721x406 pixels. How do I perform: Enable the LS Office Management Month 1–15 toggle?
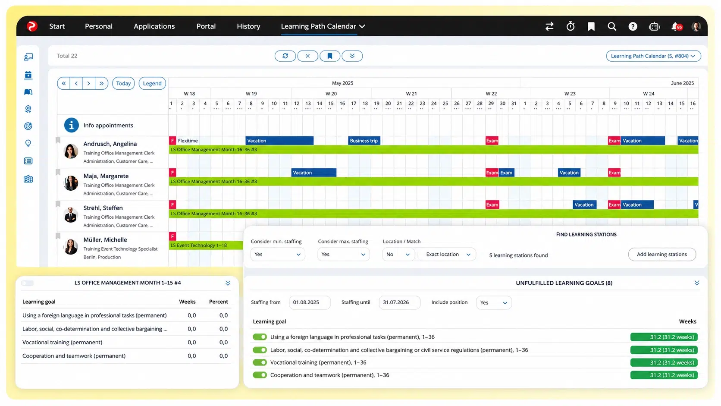coord(28,283)
